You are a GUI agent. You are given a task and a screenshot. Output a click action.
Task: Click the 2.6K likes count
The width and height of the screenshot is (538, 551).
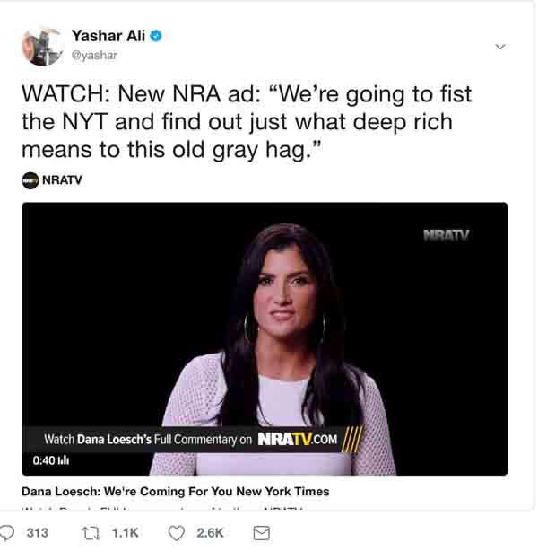[x=210, y=533]
